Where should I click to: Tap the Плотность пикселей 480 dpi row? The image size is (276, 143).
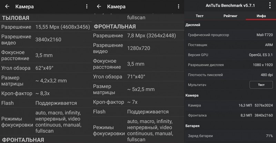pos(230,75)
